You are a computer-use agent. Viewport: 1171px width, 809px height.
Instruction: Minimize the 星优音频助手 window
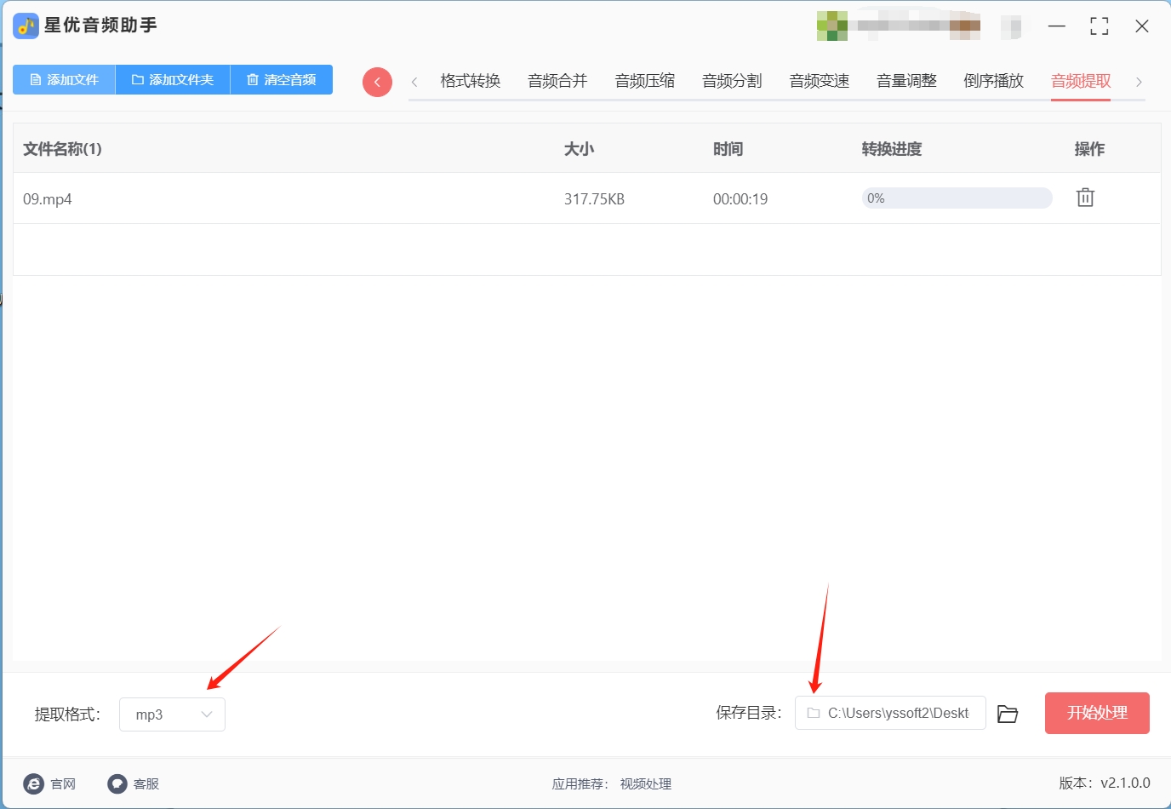pos(1057,26)
